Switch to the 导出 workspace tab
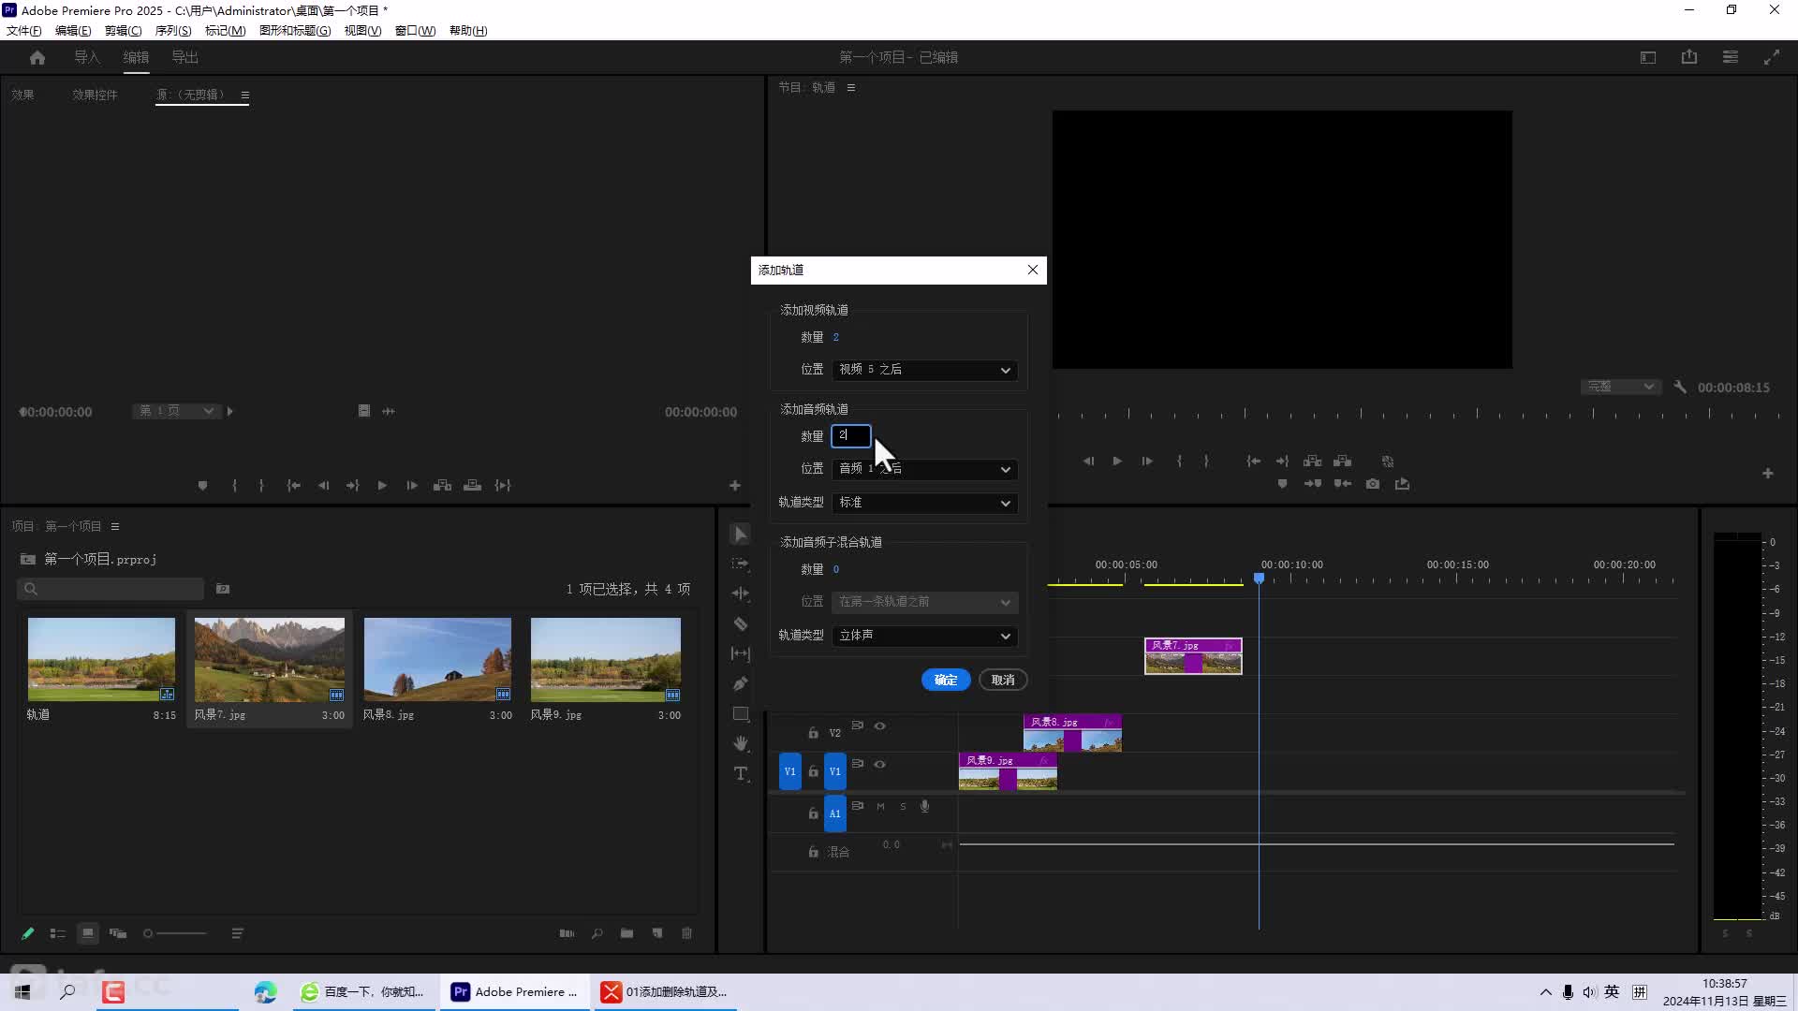 184,57
